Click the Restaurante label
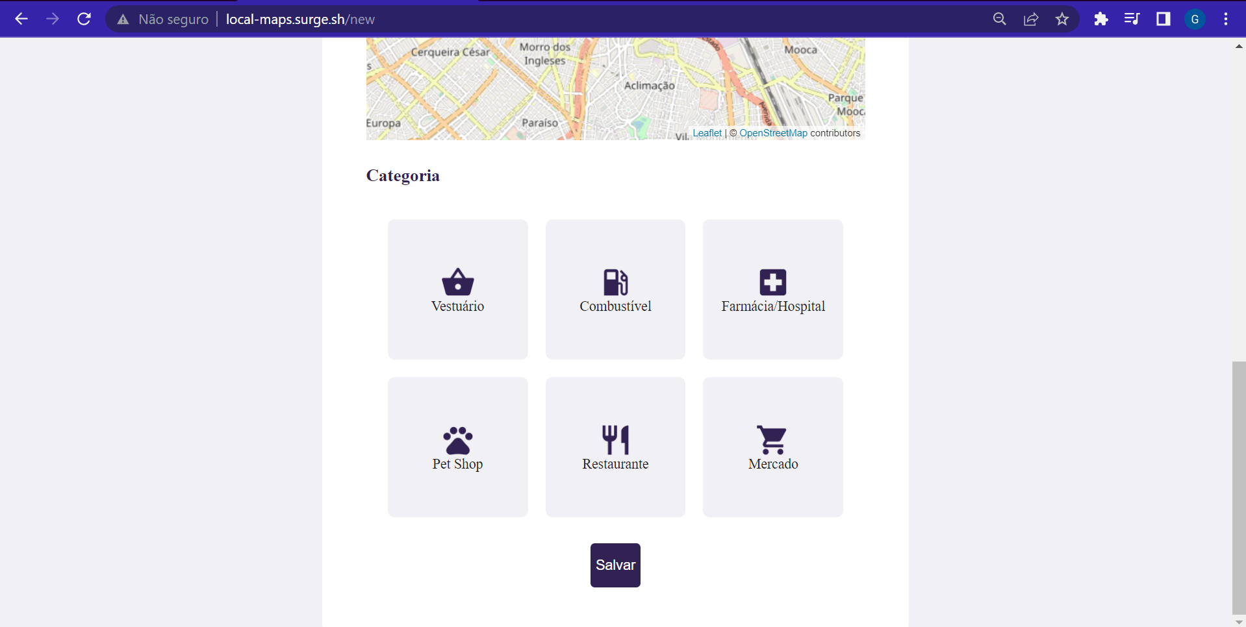The height and width of the screenshot is (627, 1246). tap(615, 464)
